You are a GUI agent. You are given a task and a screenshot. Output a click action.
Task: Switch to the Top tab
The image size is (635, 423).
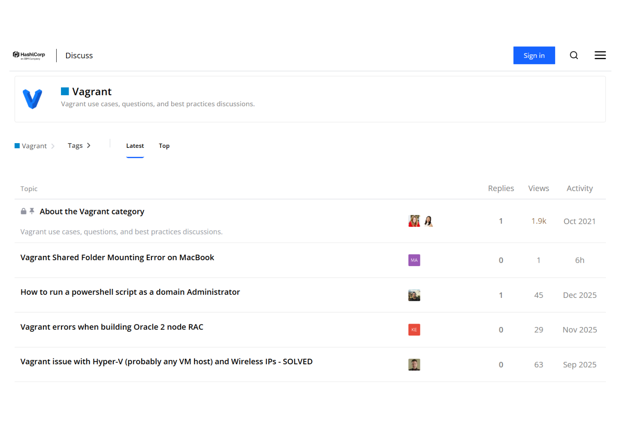pyautogui.click(x=164, y=146)
